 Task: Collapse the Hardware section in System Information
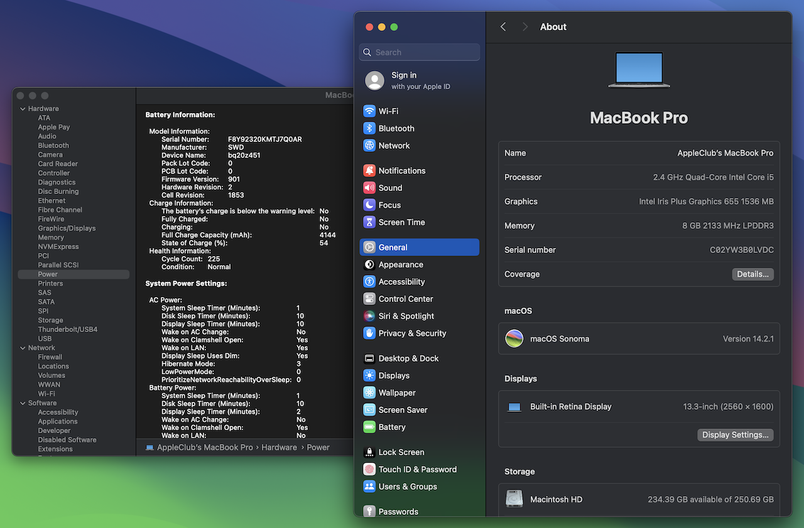[x=23, y=109]
